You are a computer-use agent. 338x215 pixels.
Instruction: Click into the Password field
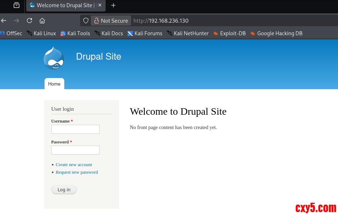[x=75, y=150]
